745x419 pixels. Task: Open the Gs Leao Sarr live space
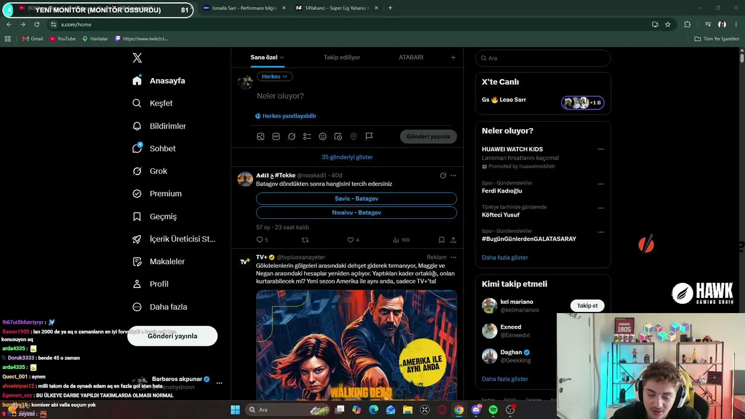click(543, 100)
